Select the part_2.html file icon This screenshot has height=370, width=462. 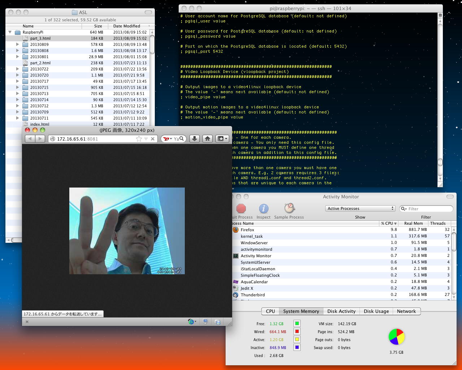coord(25,63)
